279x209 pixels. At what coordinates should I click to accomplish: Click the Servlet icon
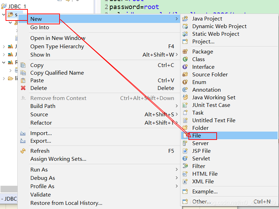(x=185, y=158)
